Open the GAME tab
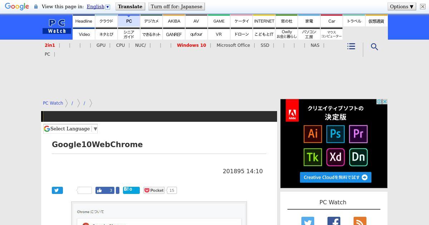This screenshot has width=429, height=225. (219, 21)
